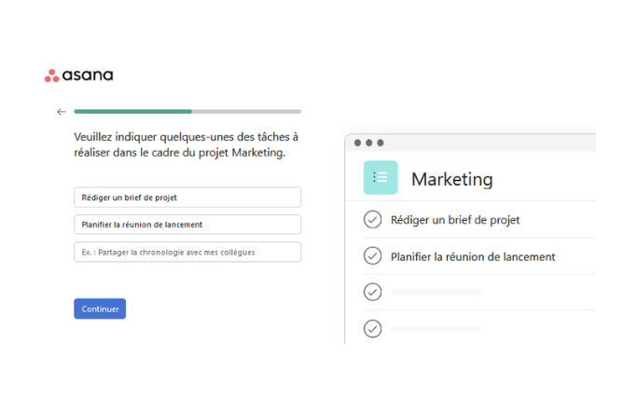Focus the 'Rédiger un brief de projet' input field
Image resolution: width=623 pixels, height=399 pixels.
[187, 198]
